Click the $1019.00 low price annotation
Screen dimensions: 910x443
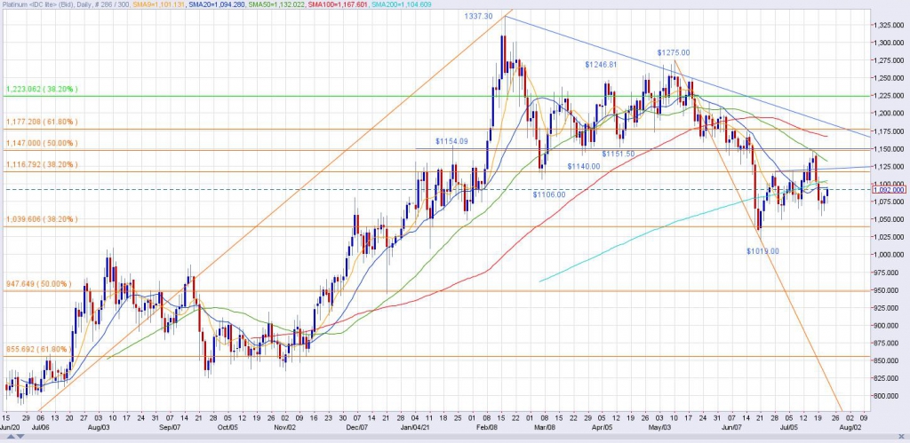(762, 251)
